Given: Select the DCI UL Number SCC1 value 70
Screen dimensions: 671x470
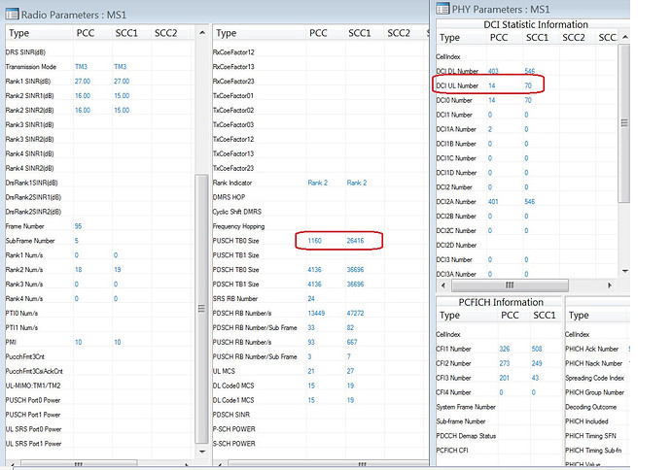Looking at the screenshot, I should pyautogui.click(x=528, y=85).
